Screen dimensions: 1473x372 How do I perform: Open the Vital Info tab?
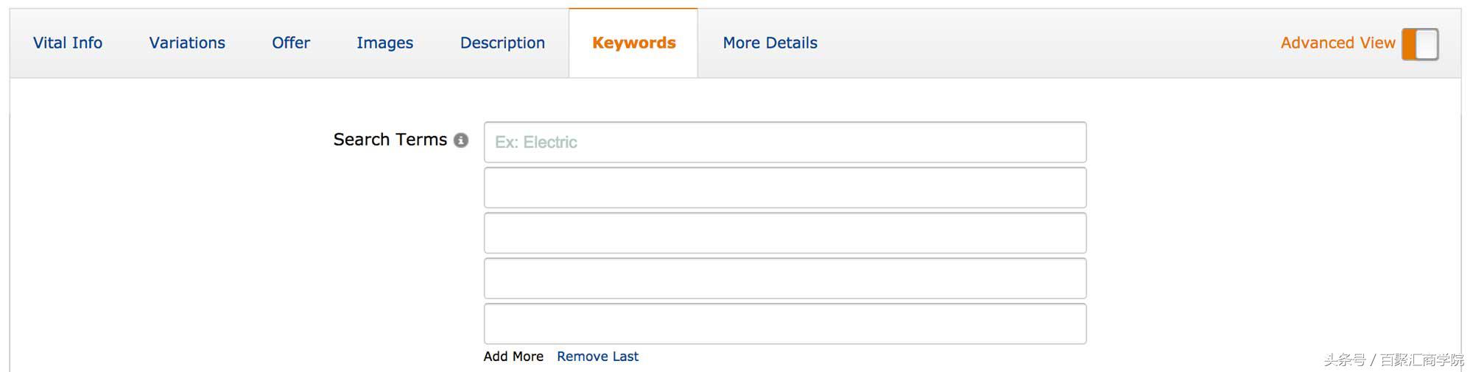[68, 43]
